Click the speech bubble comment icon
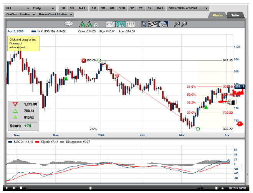This screenshot has height=193, width=253. click(69, 24)
